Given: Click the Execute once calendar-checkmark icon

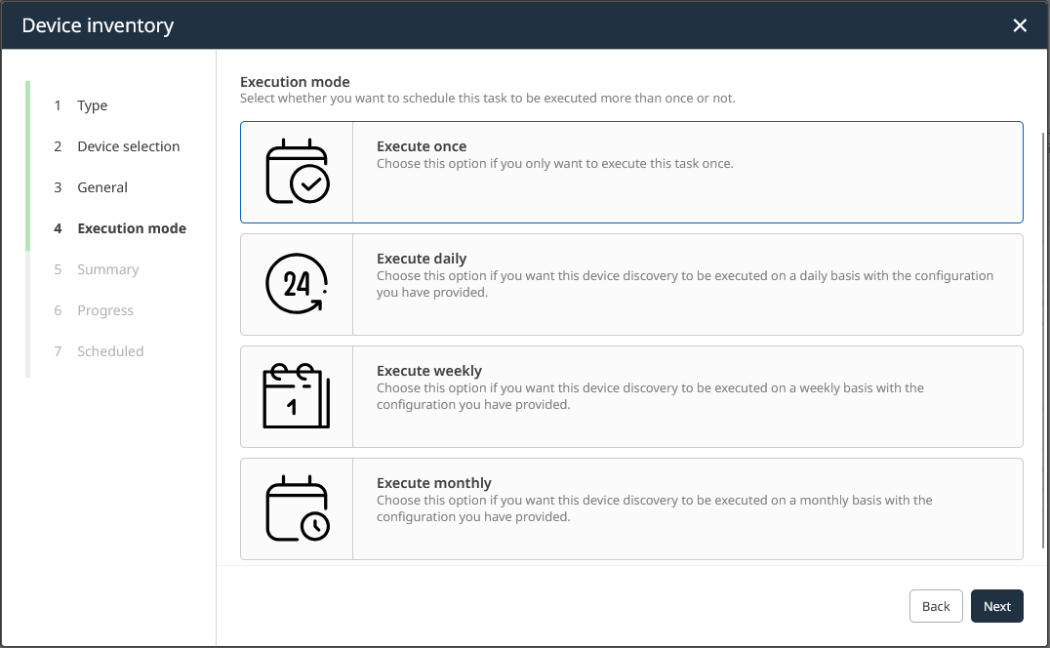Looking at the screenshot, I should (298, 172).
